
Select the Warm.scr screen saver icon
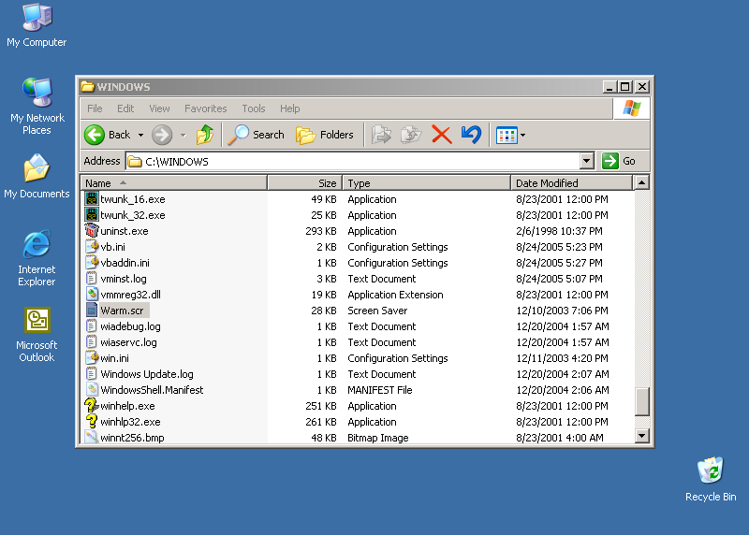(91, 311)
